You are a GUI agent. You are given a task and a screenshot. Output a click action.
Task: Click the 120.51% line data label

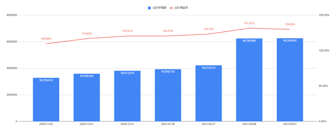(x=127, y=31)
